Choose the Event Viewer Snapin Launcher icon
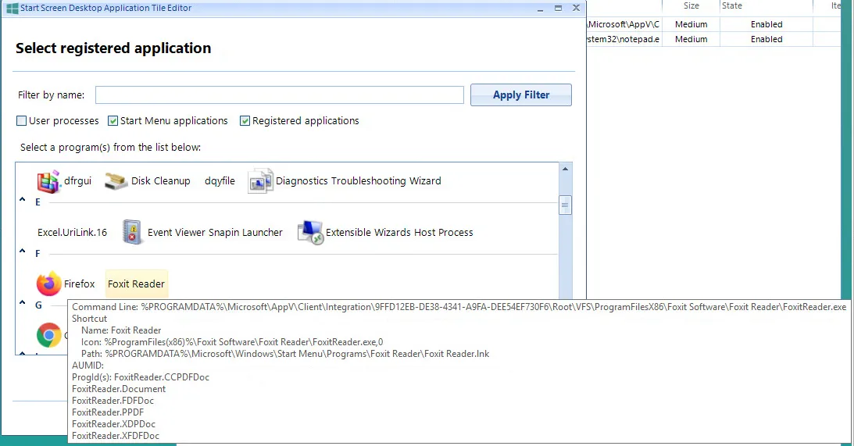Screen dimensions: 854x446 (134, 233)
